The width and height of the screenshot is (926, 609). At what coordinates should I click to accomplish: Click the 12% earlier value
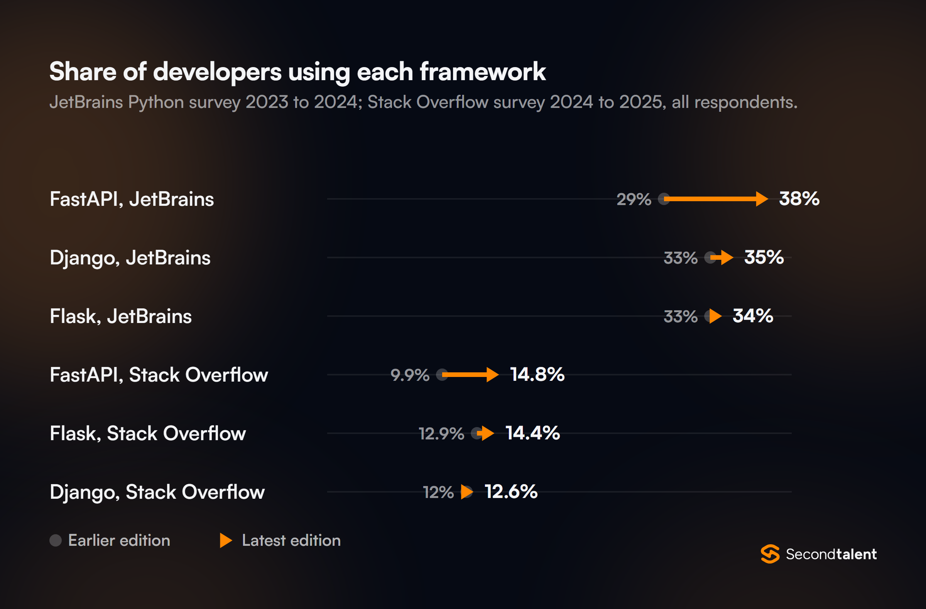click(438, 492)
